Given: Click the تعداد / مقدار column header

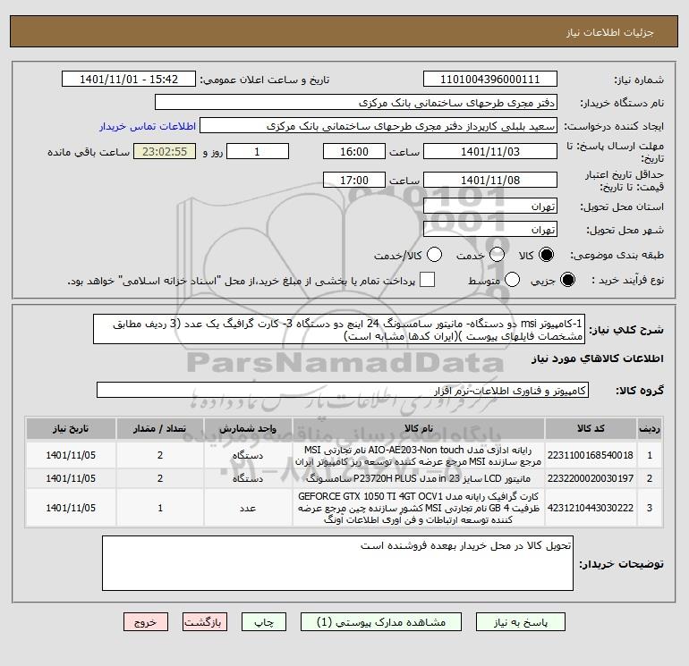Looking at the screenshot, I should (x=160, y=428).
